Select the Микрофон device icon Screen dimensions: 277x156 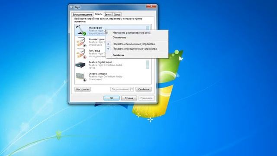pyautogui.click(x=81, y=30)
